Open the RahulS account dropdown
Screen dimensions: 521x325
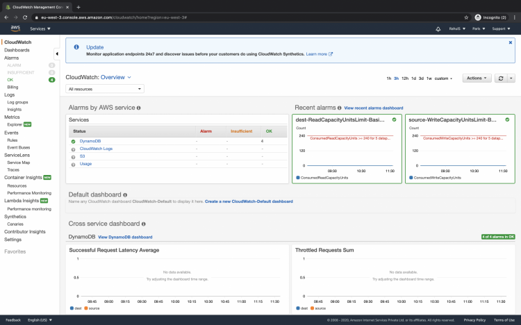click(457, 29)
